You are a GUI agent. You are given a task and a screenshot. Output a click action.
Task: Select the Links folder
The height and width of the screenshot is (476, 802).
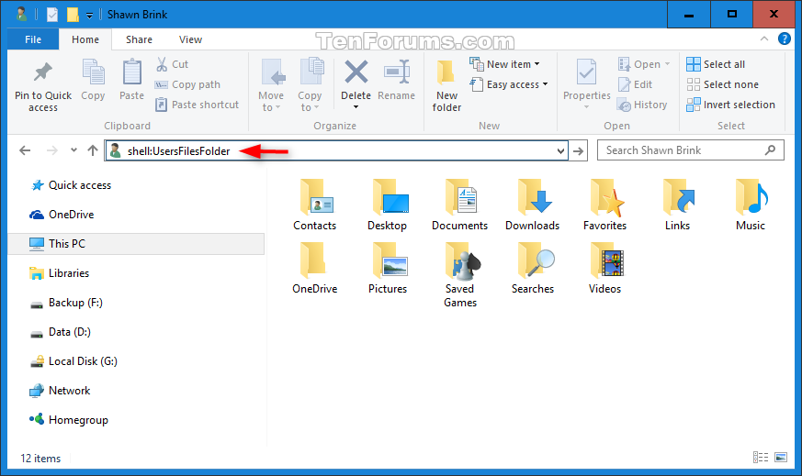coord(678,205)
